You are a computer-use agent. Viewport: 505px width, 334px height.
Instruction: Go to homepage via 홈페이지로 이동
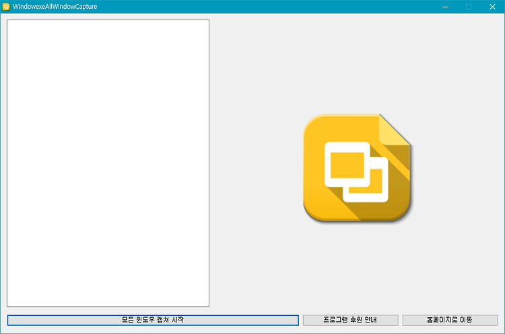(450, 320)
